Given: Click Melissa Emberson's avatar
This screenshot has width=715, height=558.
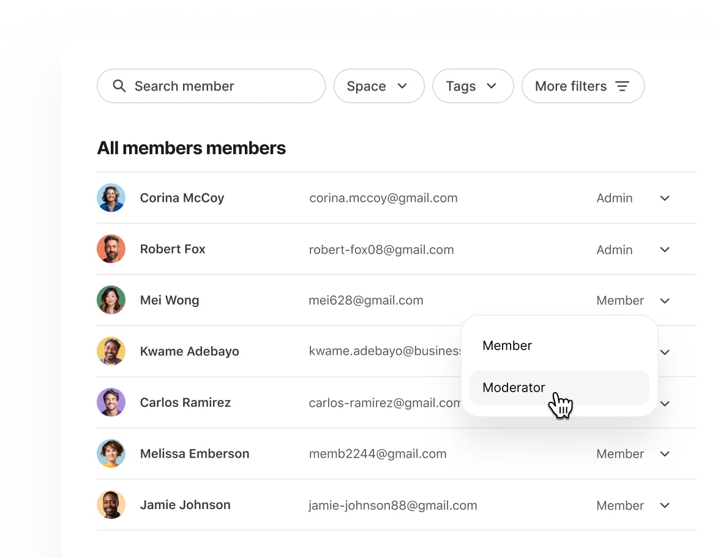Looking at the screenshot, I should click(x=111, y=453).
